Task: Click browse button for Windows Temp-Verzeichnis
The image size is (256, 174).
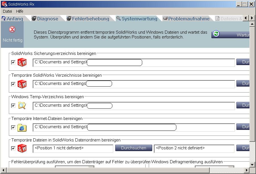Action: 243,105
